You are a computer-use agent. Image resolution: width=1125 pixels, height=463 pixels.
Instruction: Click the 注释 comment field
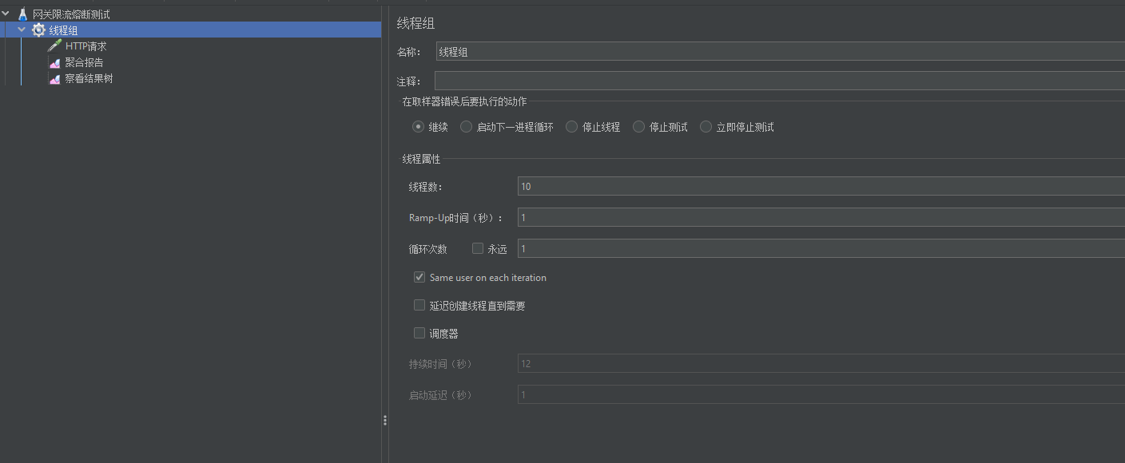coord(780,81)
